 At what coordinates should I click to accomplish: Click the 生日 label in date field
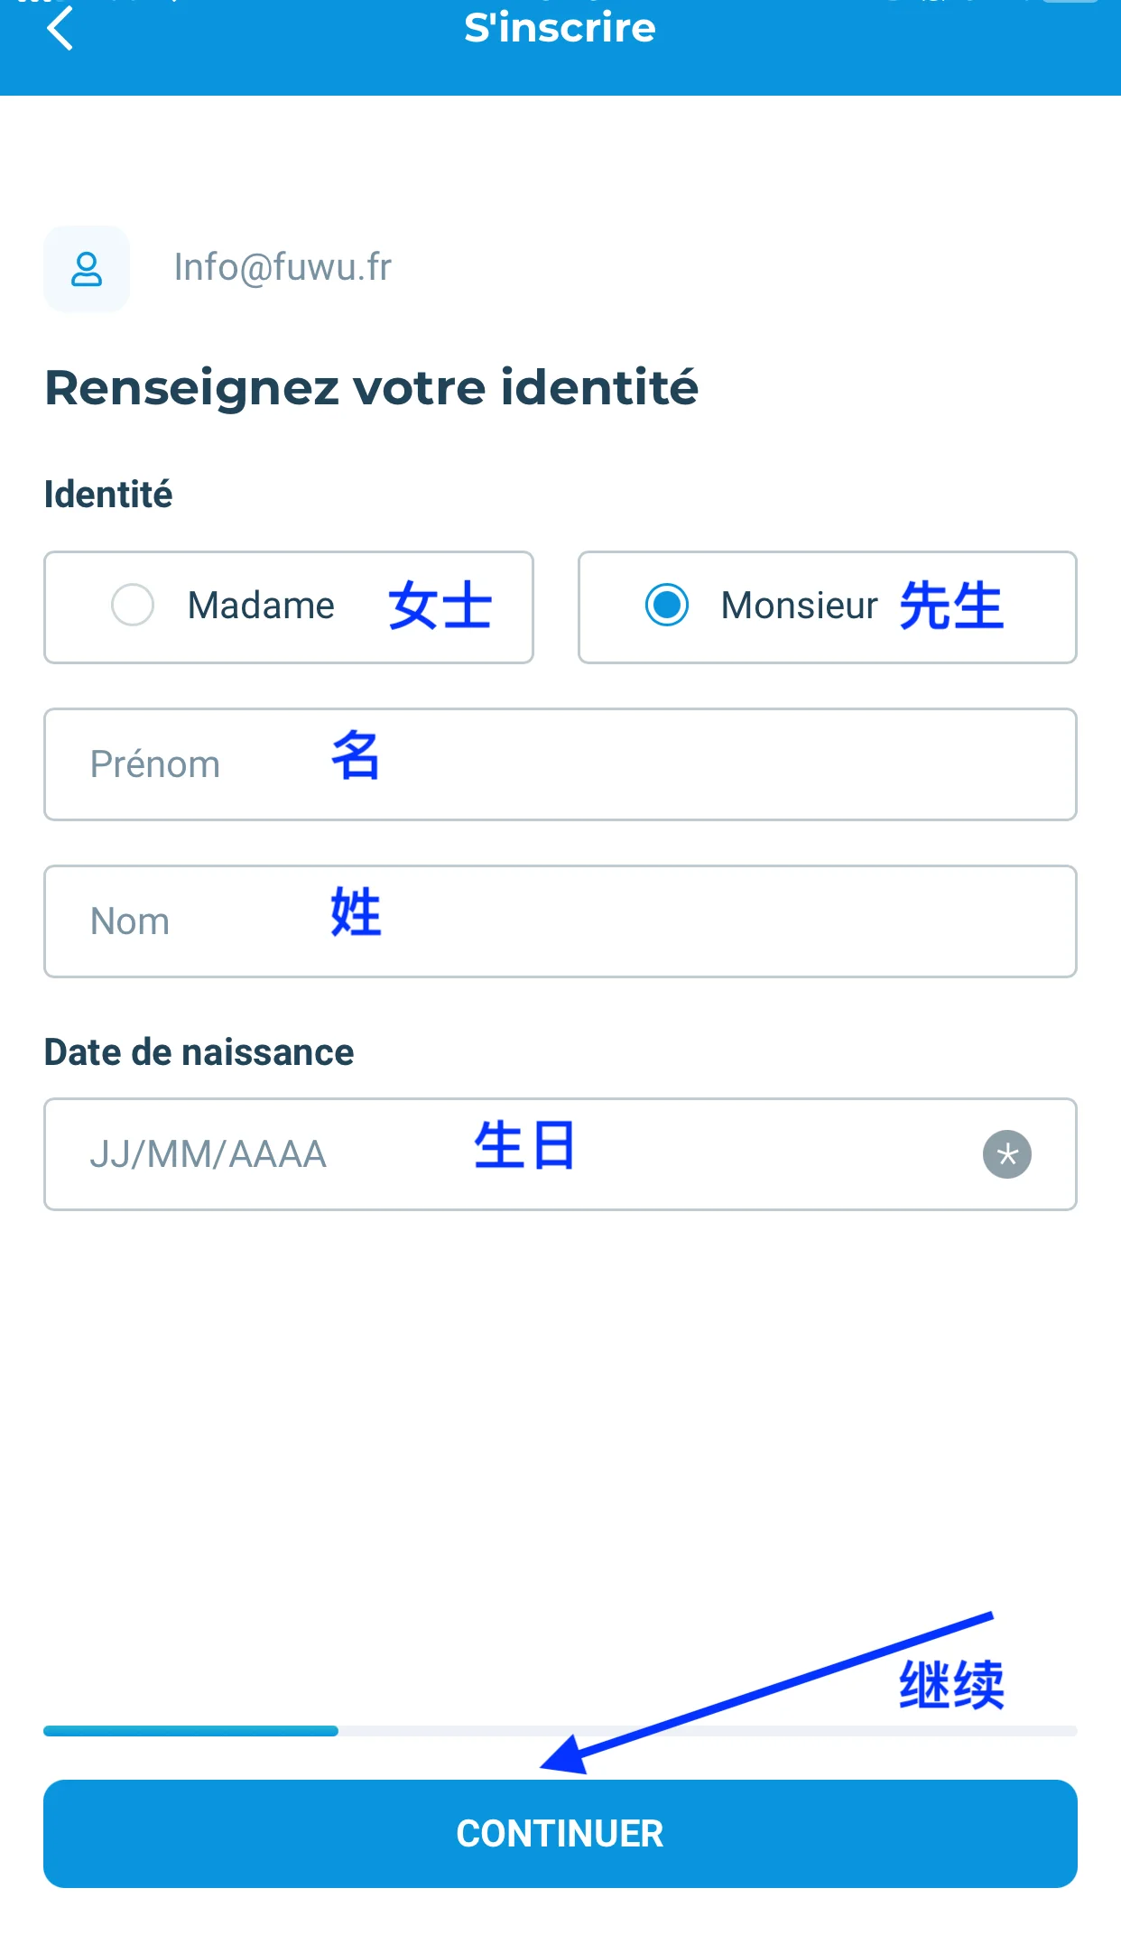524,1144
